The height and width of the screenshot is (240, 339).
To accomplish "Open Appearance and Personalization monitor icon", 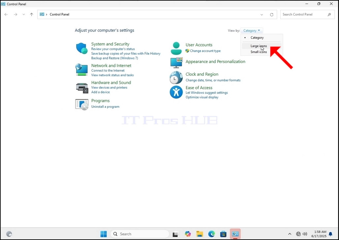I will point(176,63).
